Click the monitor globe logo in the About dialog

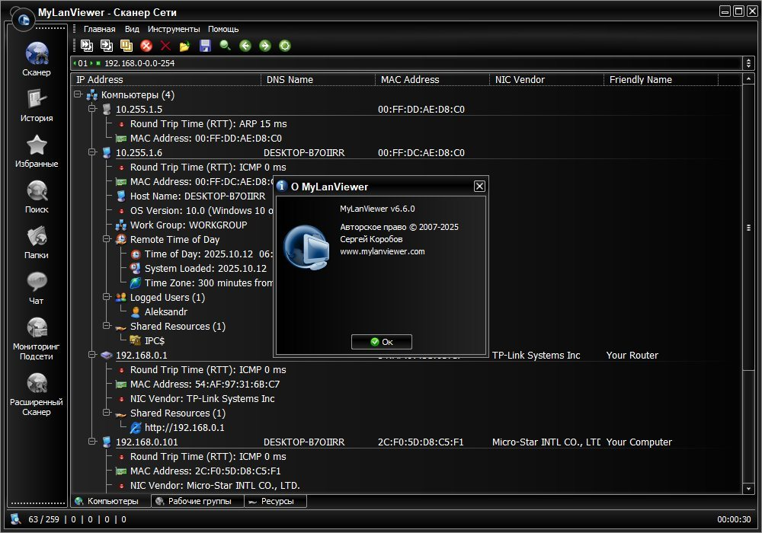click(x=306, y=247)
